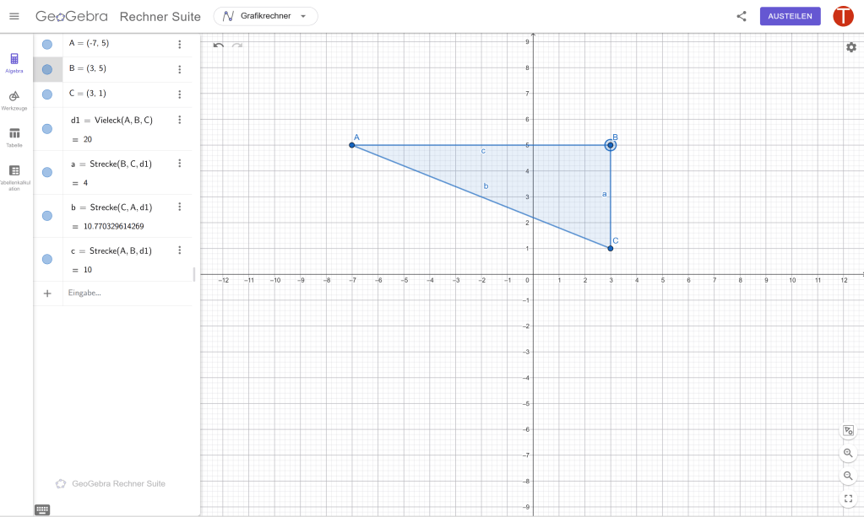Click the AUSTEILEN button

click(790, 16)
